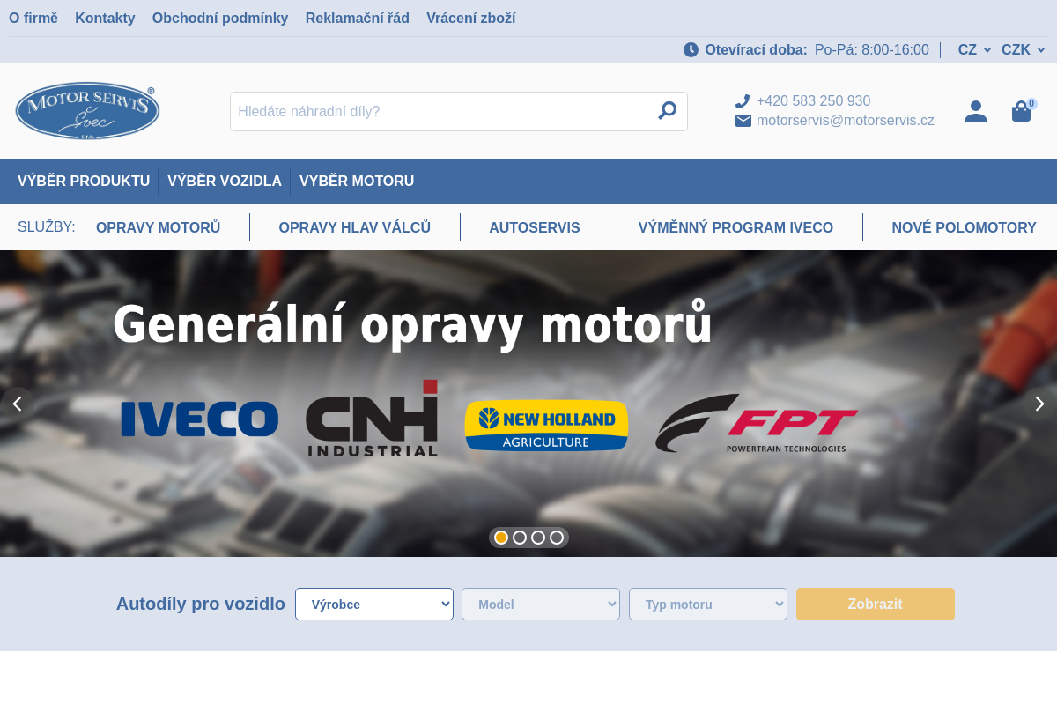Open the CZK currency dropdown
Image resolution: width=1057 pixels, height=705 pixels.
[1022, 49]
